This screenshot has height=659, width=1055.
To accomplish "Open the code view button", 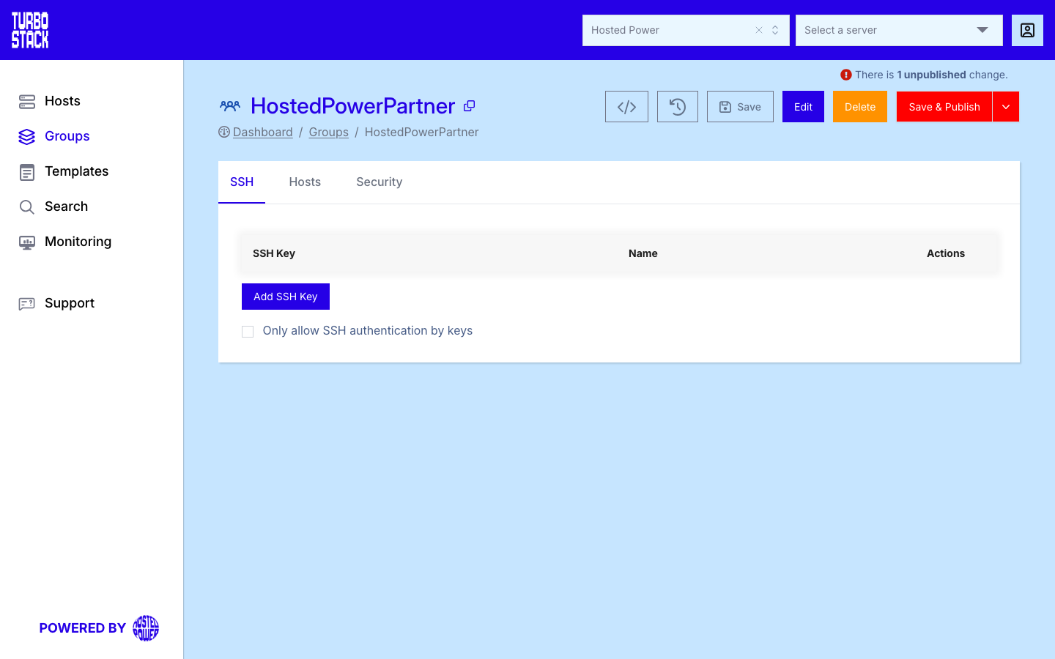I will 626,107.
